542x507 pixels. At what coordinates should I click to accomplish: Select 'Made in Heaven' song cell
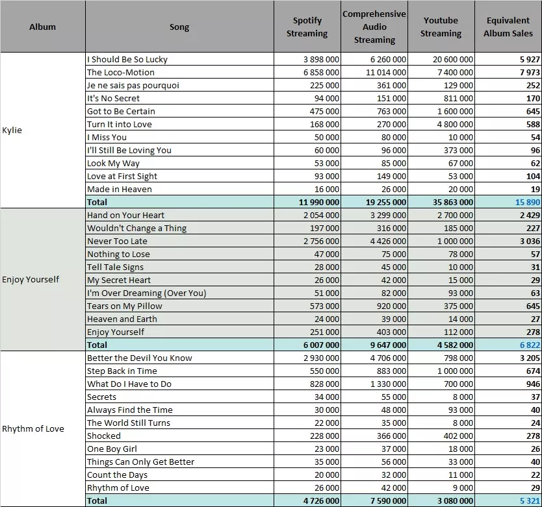179,190
